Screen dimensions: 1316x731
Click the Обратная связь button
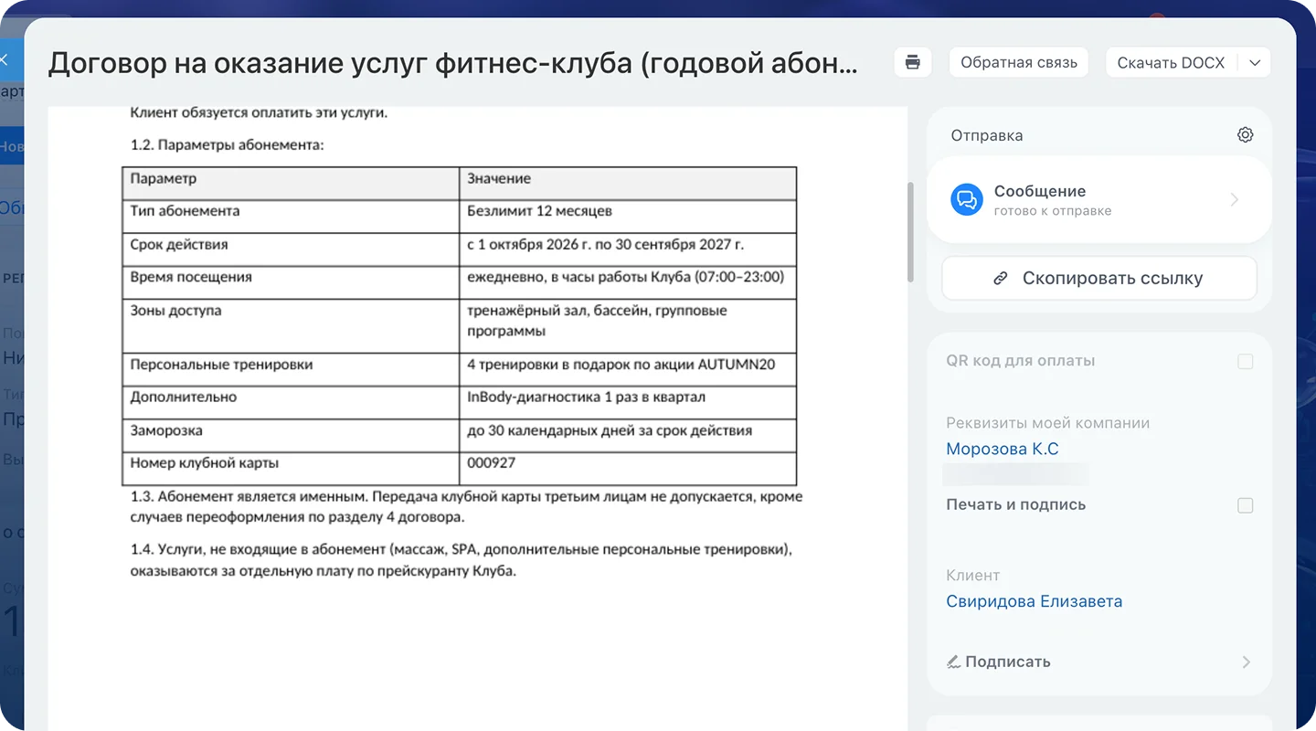1019,62
